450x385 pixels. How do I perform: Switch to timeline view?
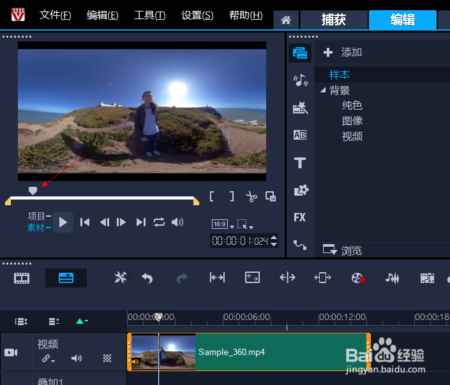click(x=66, y=278)
